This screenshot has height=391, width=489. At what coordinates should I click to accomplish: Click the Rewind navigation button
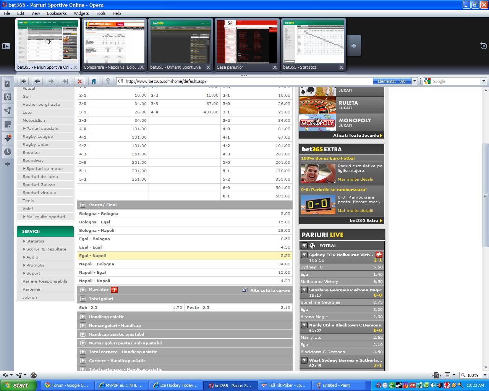pyautogui.click(x=23, y=81)
